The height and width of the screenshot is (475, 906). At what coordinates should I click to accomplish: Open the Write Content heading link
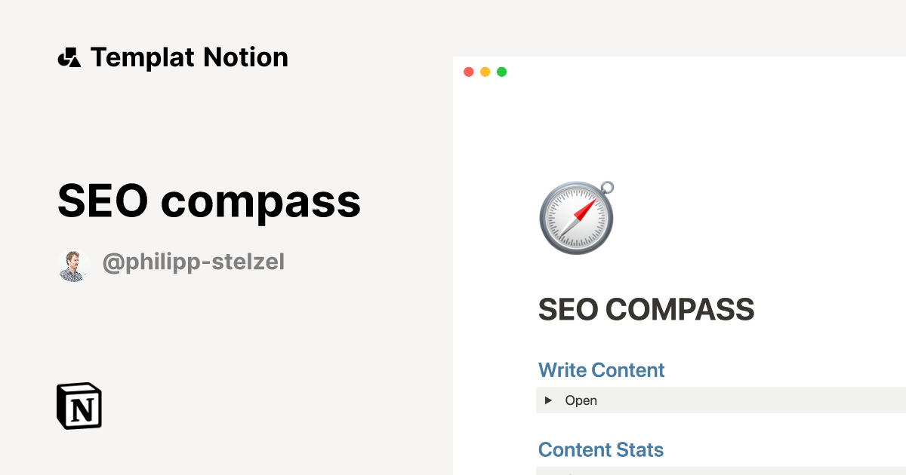601,369
